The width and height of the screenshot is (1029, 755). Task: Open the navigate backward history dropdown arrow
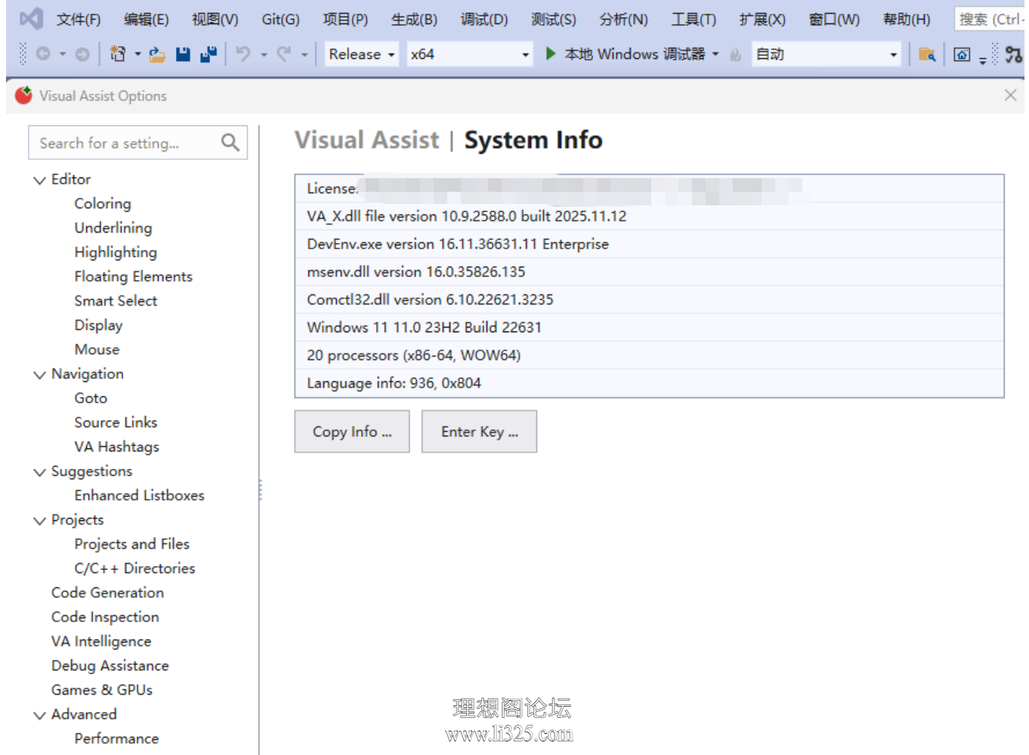point(63,54)
